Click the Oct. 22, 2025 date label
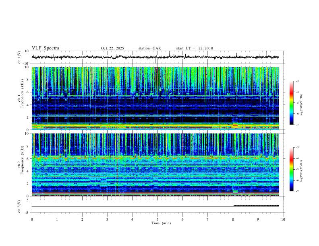 tap(112, 48)
